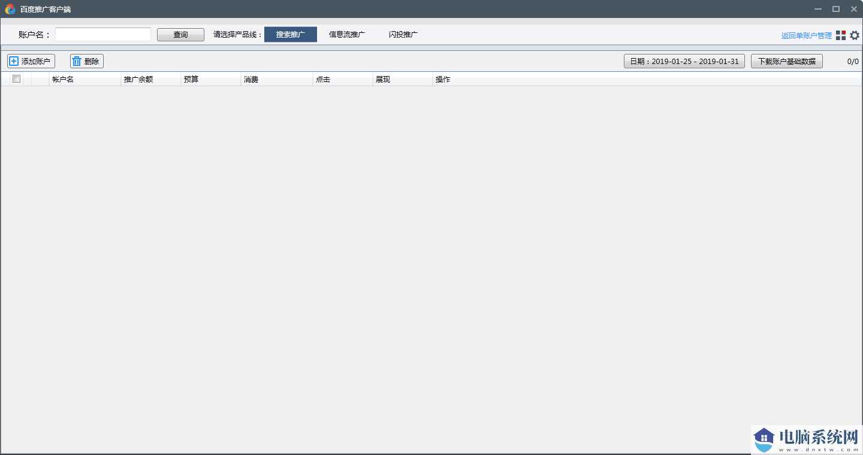Sort by the 帐户名 column header
The image size is (863, 455).
85,79
